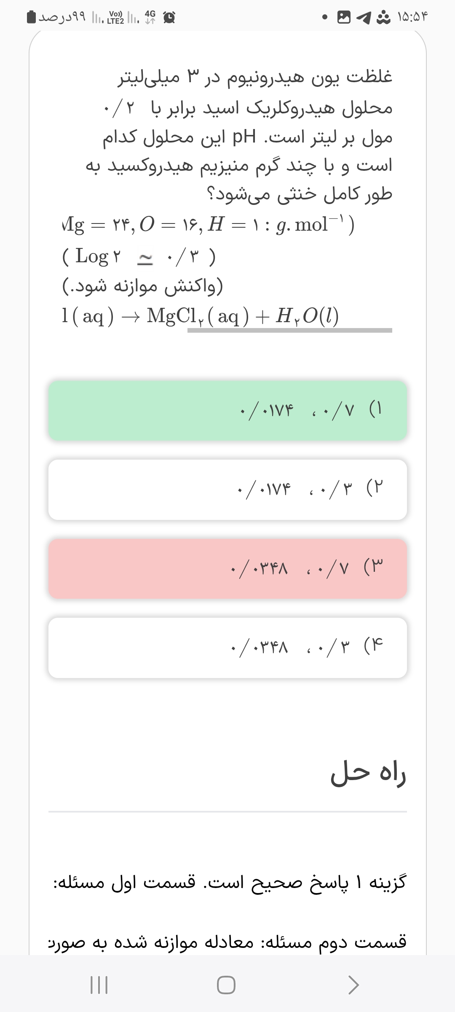Select green answer option 1 (۰/۷ ، ۰/۰۱۷۴)
455x1012 pixels.
227,411
